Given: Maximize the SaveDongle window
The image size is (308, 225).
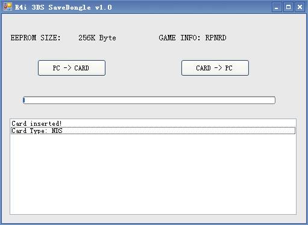Looking at the screenshot, I should point(288,7).
